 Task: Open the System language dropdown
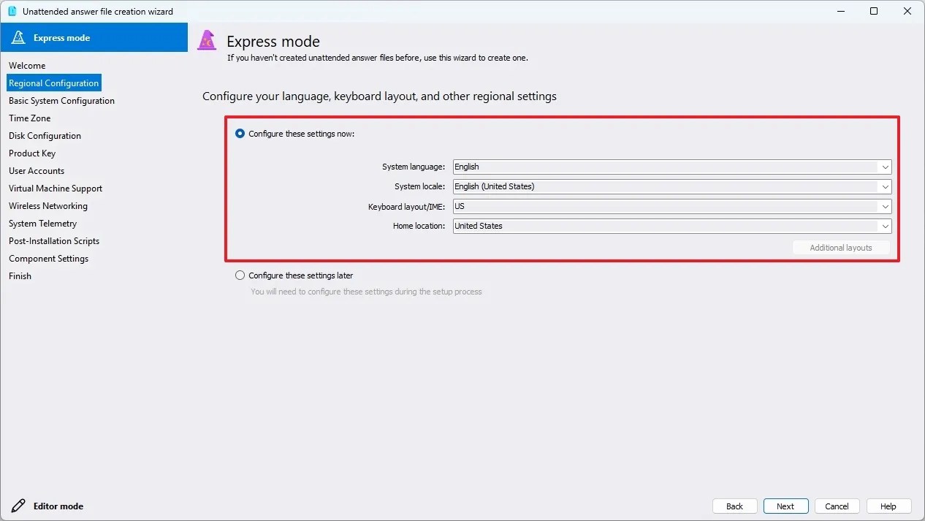(885, 167)
